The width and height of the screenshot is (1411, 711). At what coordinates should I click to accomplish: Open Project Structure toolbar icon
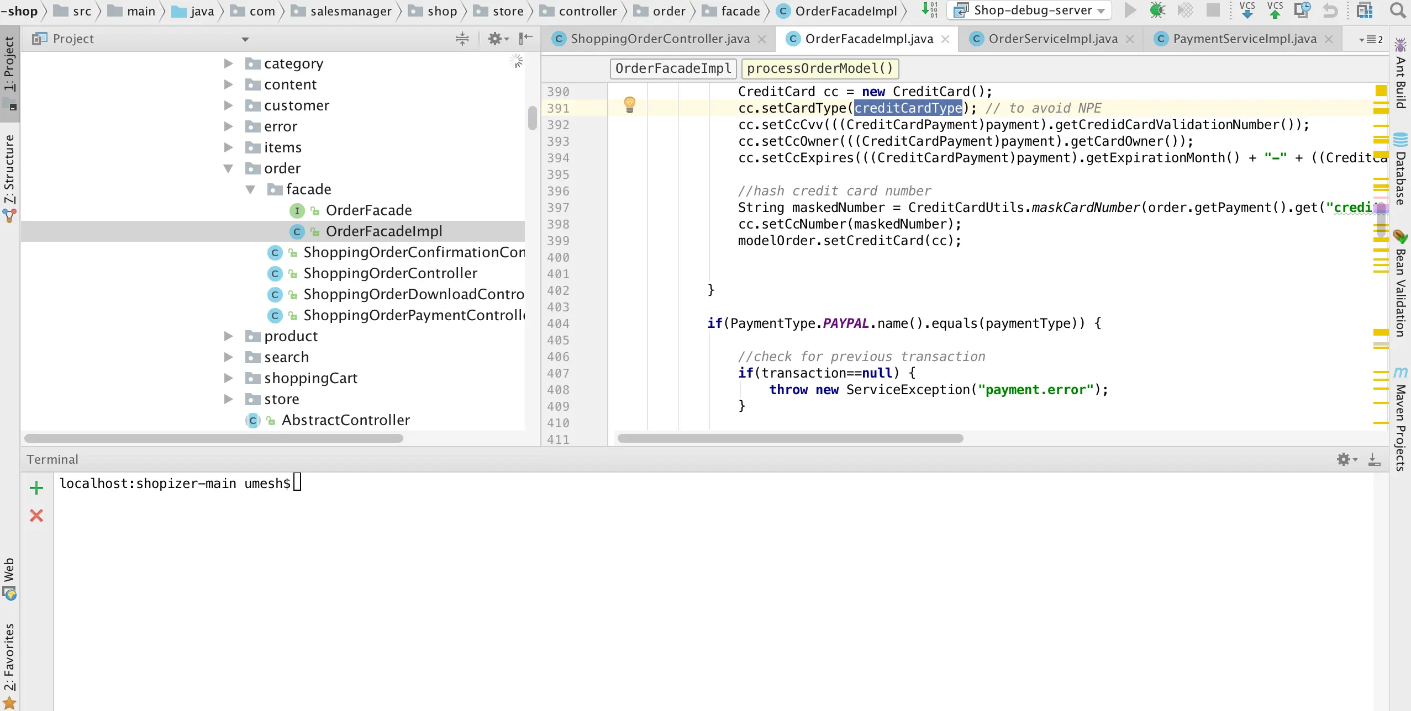tap(1365, 10)
